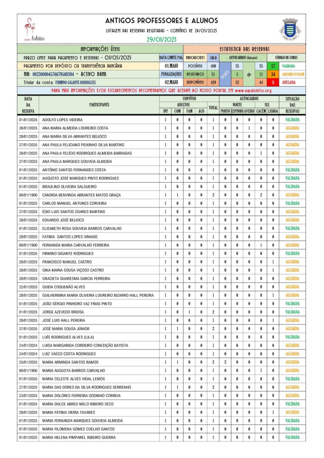The height and width of the screenshot is (458, 324).
Task: Click the 'AGUARDA PAGAM.' legend label
Action: click(x=293, y=74)
